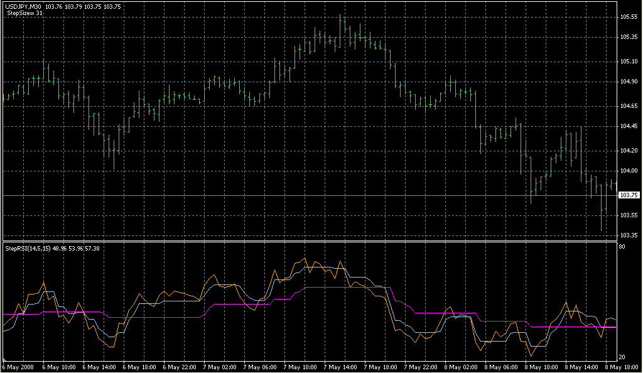Click the 104.90 price scale label
This screenshot has width=643, height=373.
(x=629, y=82)
